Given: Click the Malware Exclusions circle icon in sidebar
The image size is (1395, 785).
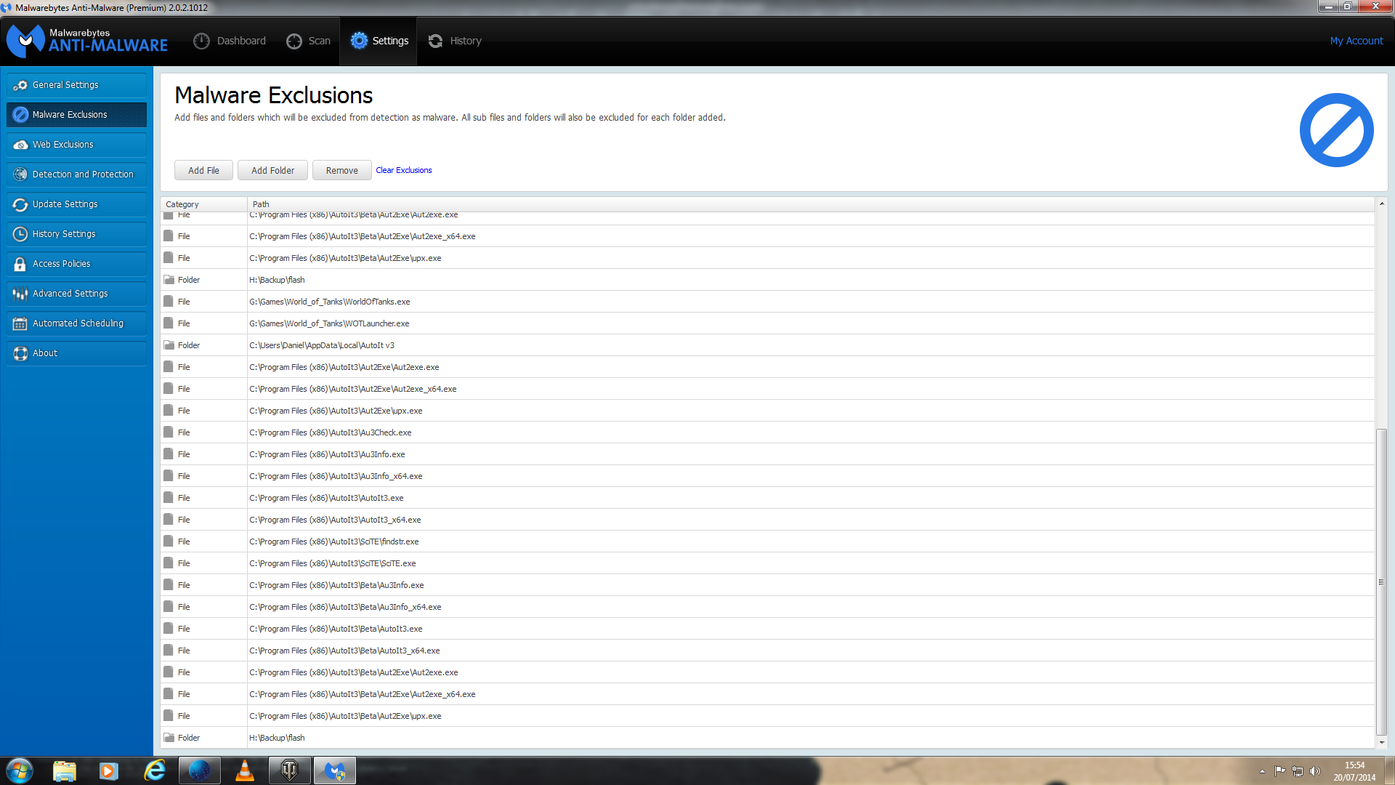Looking at the screenshot, I should point(20,115).
